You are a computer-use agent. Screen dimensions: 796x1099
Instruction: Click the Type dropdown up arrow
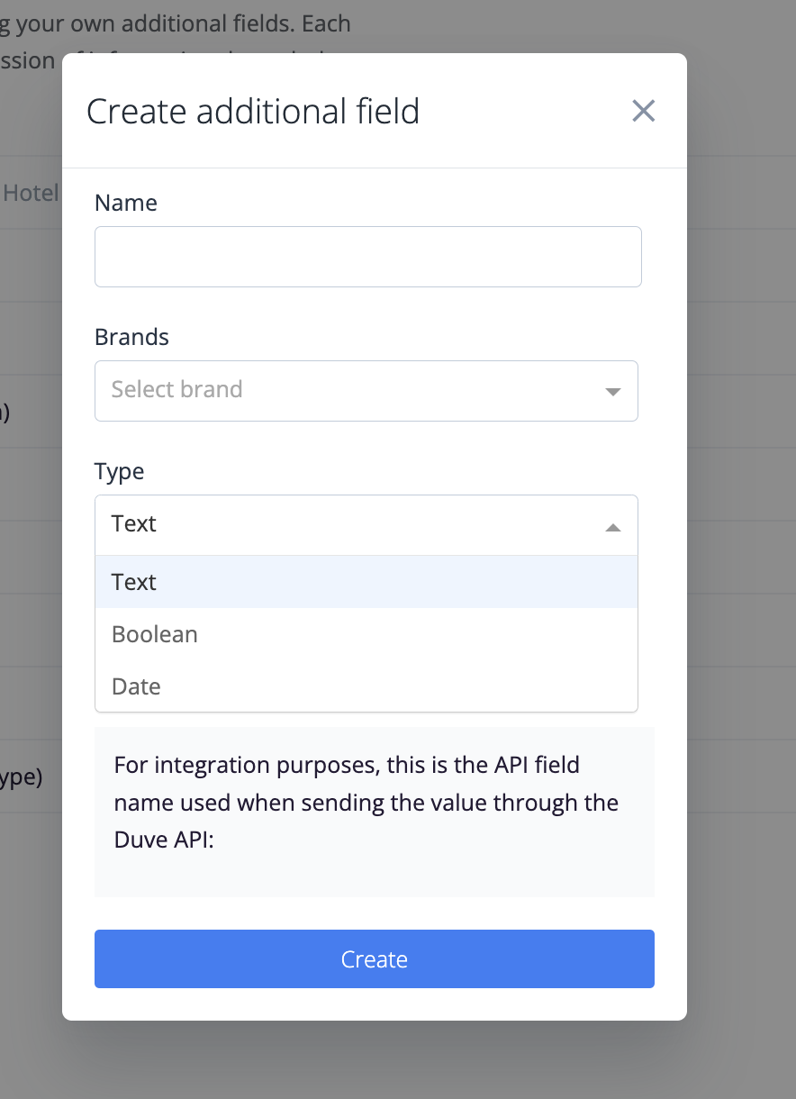tap(613, 527)
